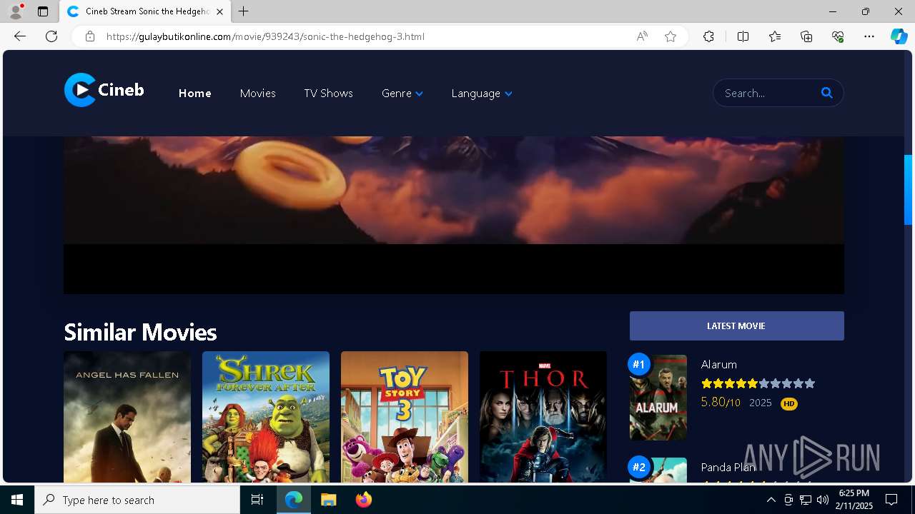The width and height of the screenshot is (915, 514).
Task: Open volume control in tray
Action: [823, 500]
